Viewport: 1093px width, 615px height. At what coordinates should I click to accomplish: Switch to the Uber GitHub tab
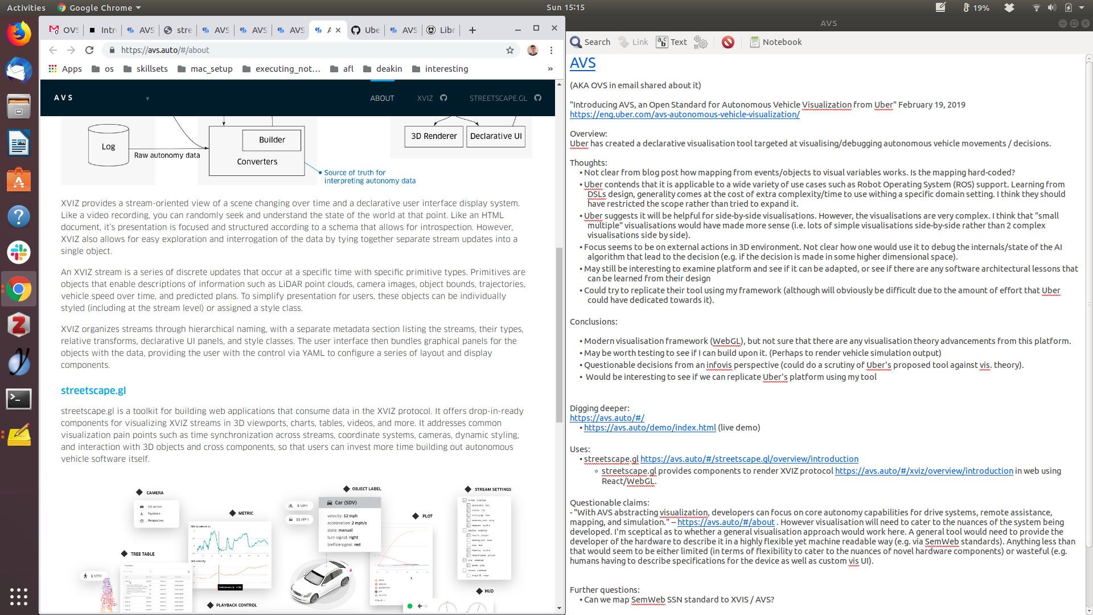pos(365,30)
